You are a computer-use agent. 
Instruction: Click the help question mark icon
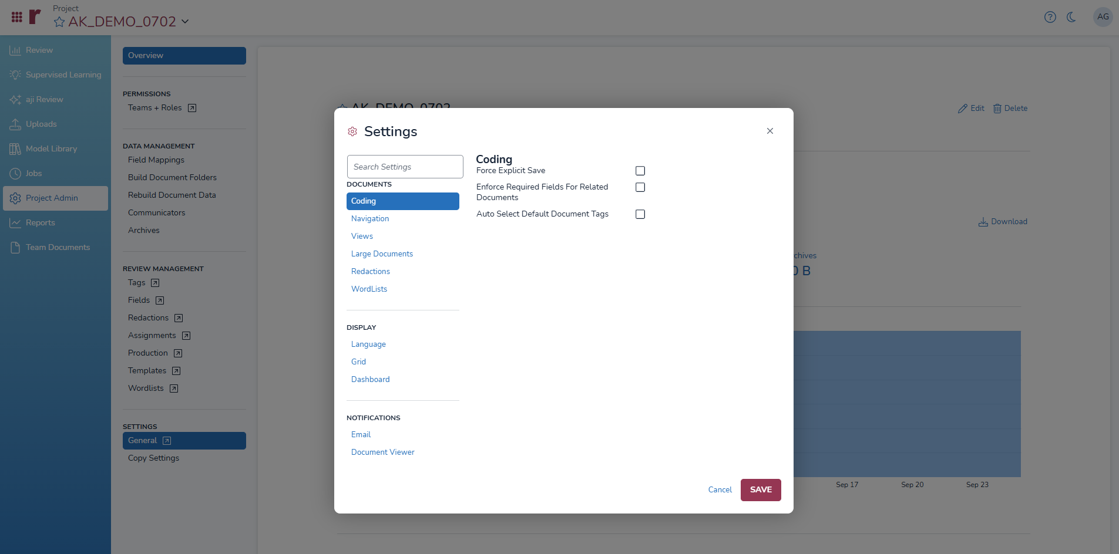point(1050,17)
